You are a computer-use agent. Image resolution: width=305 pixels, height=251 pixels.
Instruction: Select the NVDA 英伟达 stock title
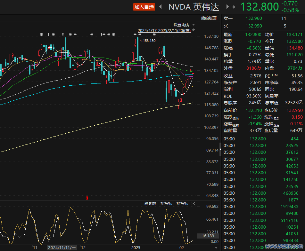point(194,7)
